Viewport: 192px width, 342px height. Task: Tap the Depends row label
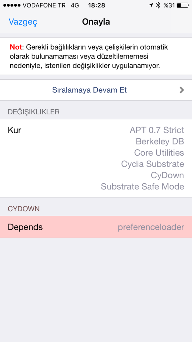(25, 227)
